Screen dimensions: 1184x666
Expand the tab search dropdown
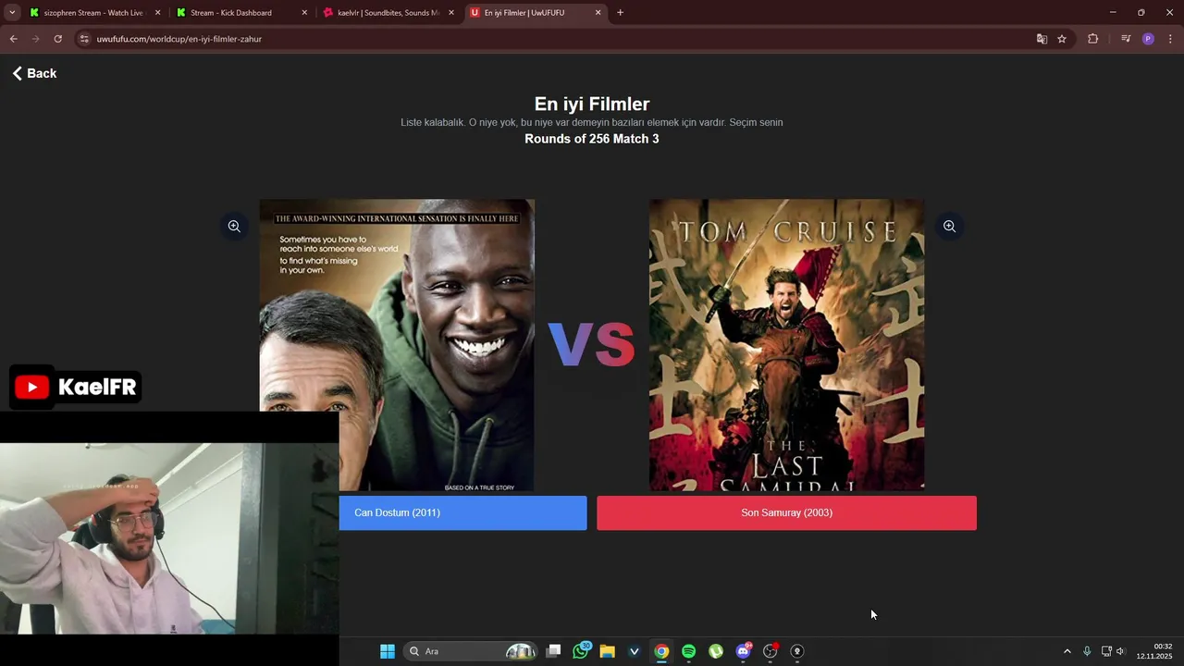pos(12,13)
